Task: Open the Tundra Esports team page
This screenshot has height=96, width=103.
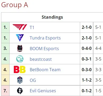Action: [45, 38]
